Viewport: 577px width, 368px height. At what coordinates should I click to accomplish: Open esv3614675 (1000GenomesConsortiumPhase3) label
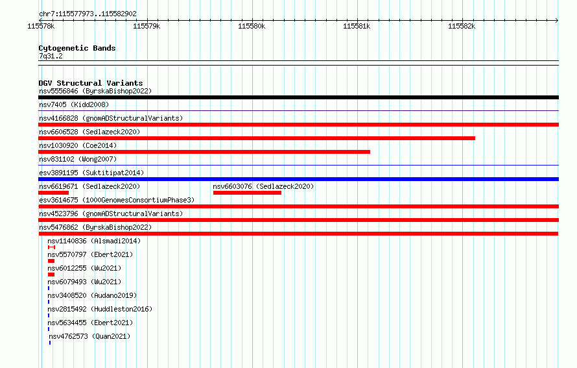pos(117,200)
